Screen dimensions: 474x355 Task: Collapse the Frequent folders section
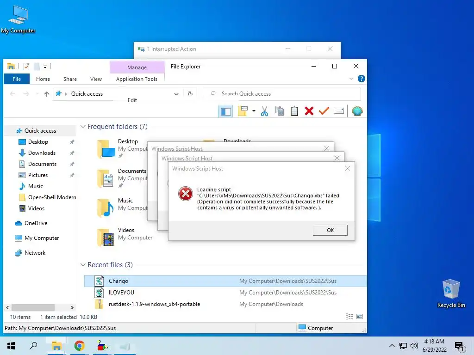(x=83, y=127)
